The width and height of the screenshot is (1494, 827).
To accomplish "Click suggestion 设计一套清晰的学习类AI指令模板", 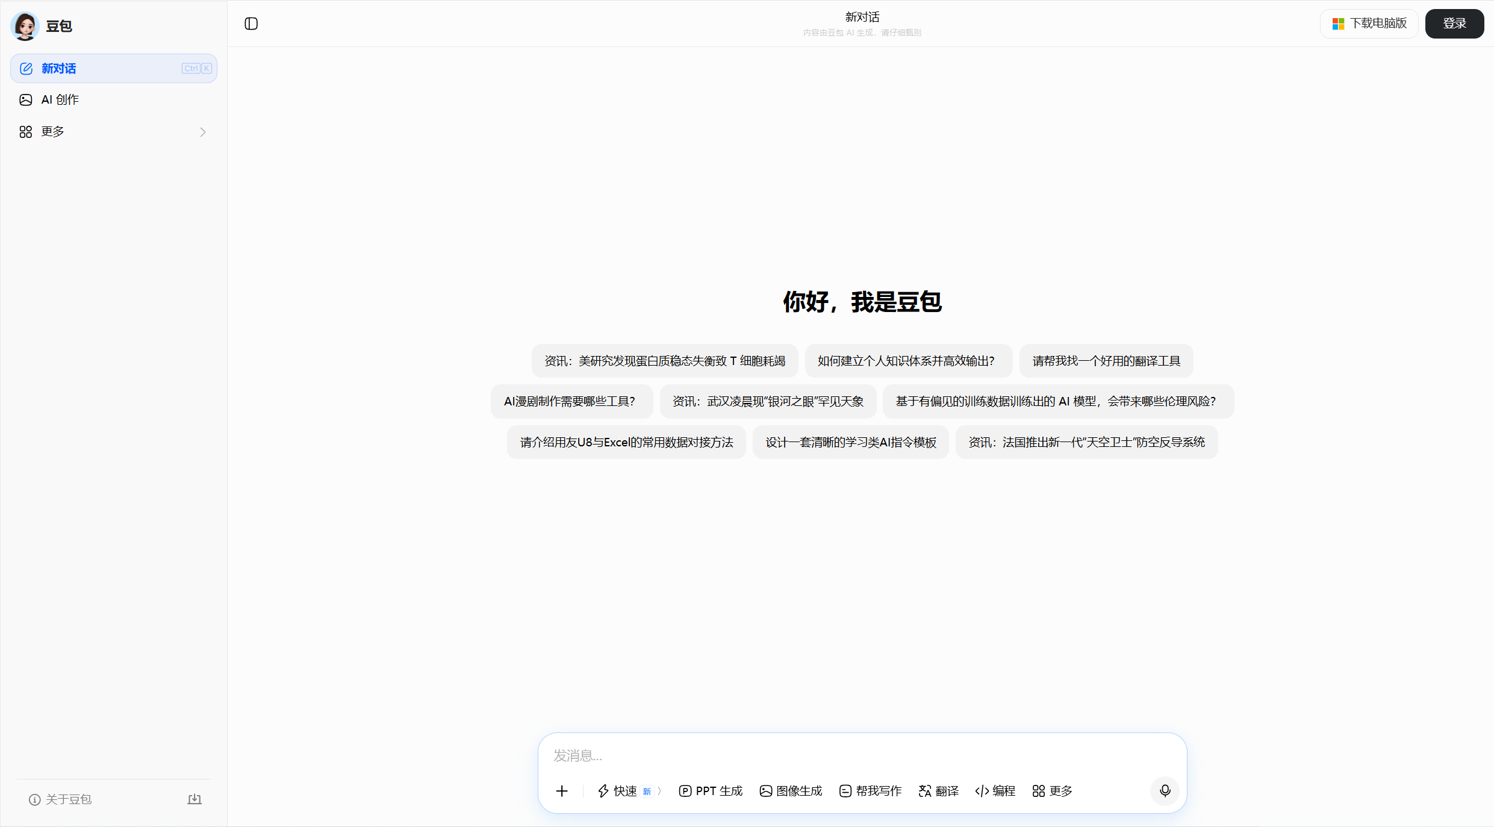I will pyautogui.click(x=851, y=442).
